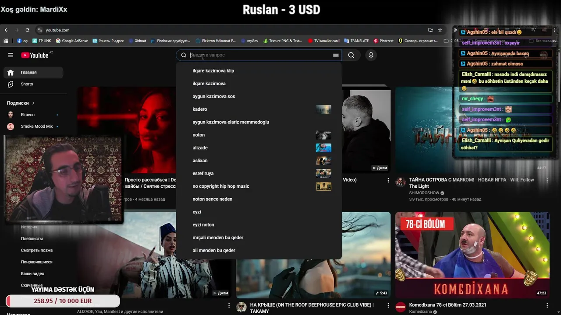This screenshot has width=561, height=315.
Task: Open Смотреть позже in the sidebar
Action: [37, 250]
